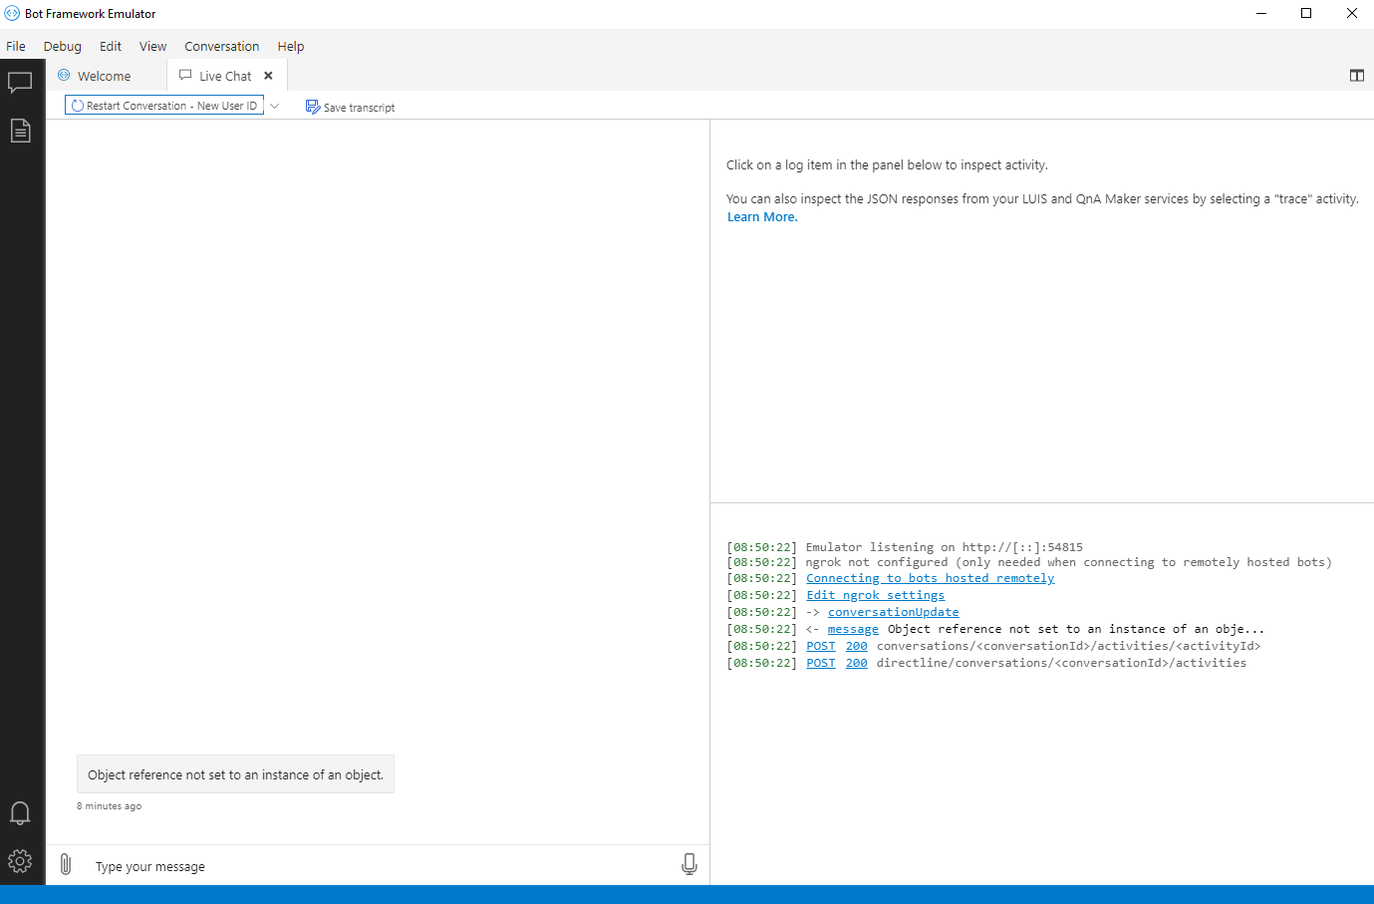
Task: Click the Live Chat tab bubble icon
Action: (185, 76)
